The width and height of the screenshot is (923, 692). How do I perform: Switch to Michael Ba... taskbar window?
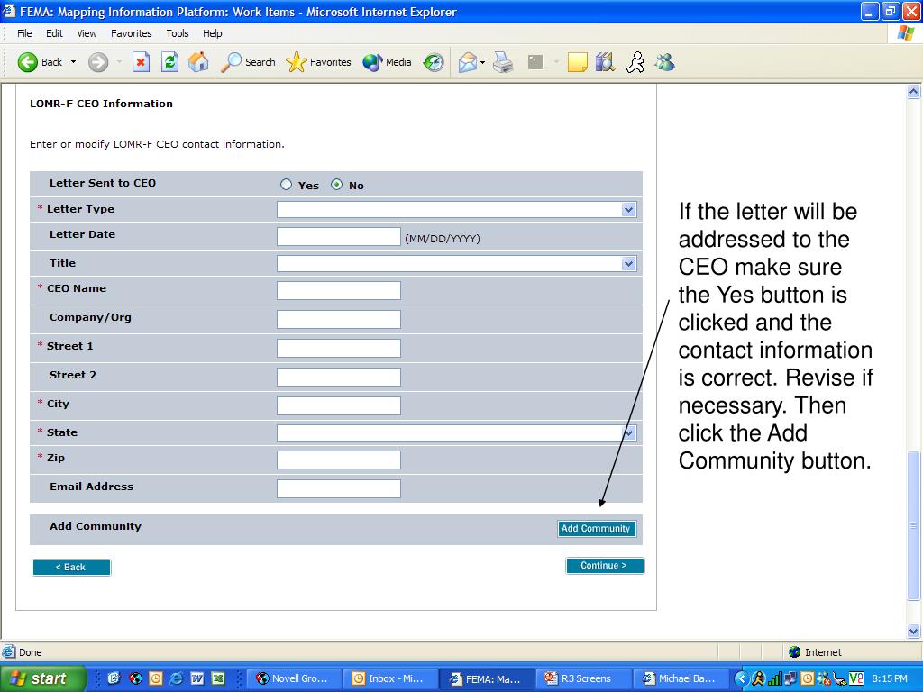point(680,678)
